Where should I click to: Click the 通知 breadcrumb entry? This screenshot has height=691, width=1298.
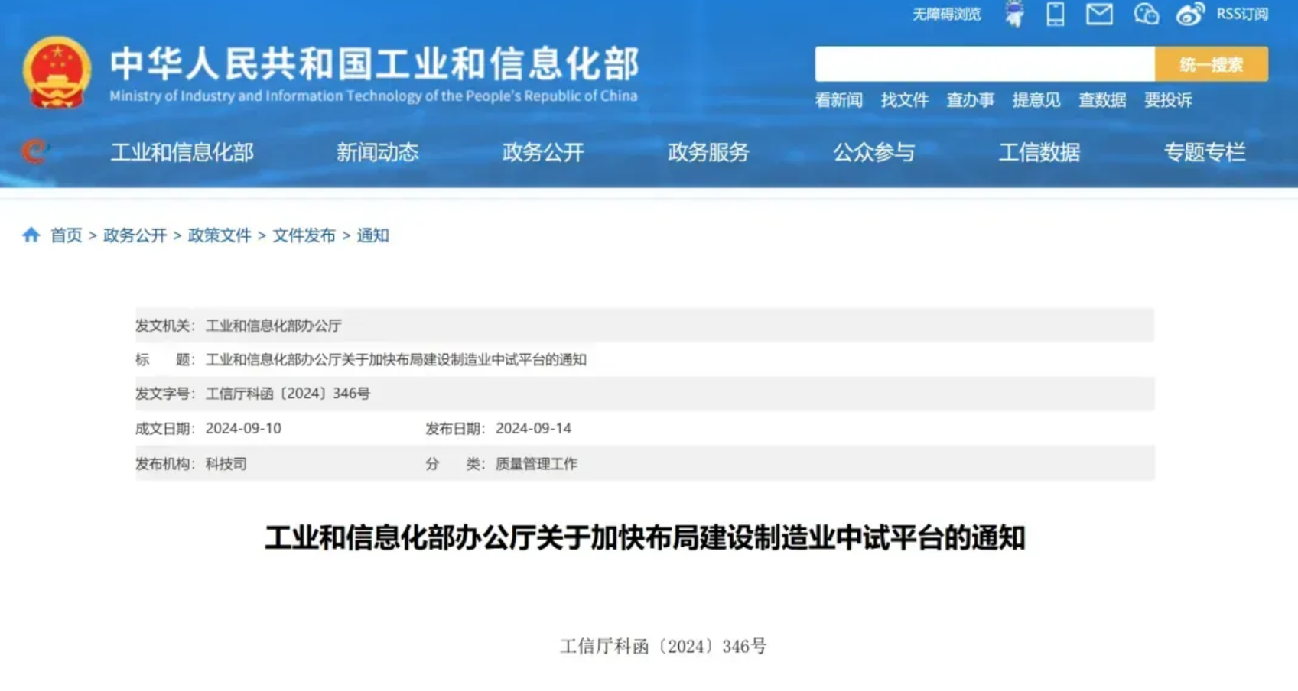pyautogui.click(x=372, y=235)
